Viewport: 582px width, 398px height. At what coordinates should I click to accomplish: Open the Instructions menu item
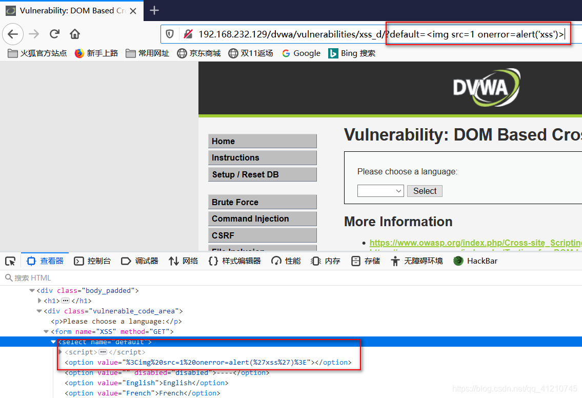point(263,157)
